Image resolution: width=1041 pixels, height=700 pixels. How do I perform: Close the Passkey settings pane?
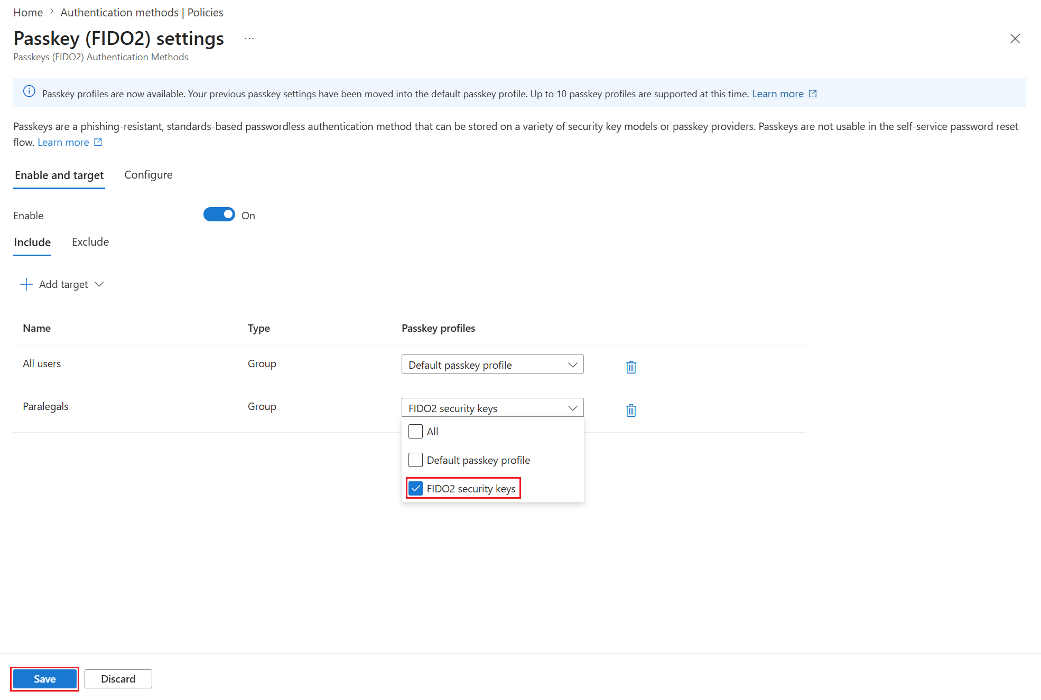pos(1015,39)
